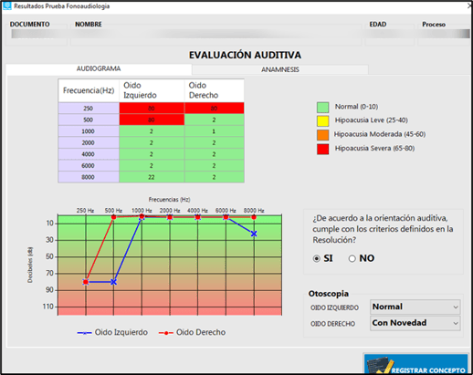Click the yellow Hipoacusia Leve swatch
473x375 pixels.
point(322,120)
